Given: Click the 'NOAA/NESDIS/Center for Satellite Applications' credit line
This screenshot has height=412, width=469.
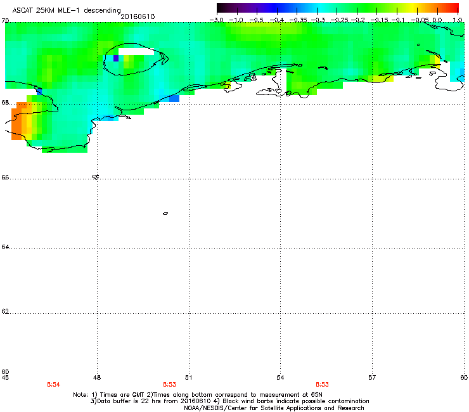Looking at the screenshot, I should 274,408.
